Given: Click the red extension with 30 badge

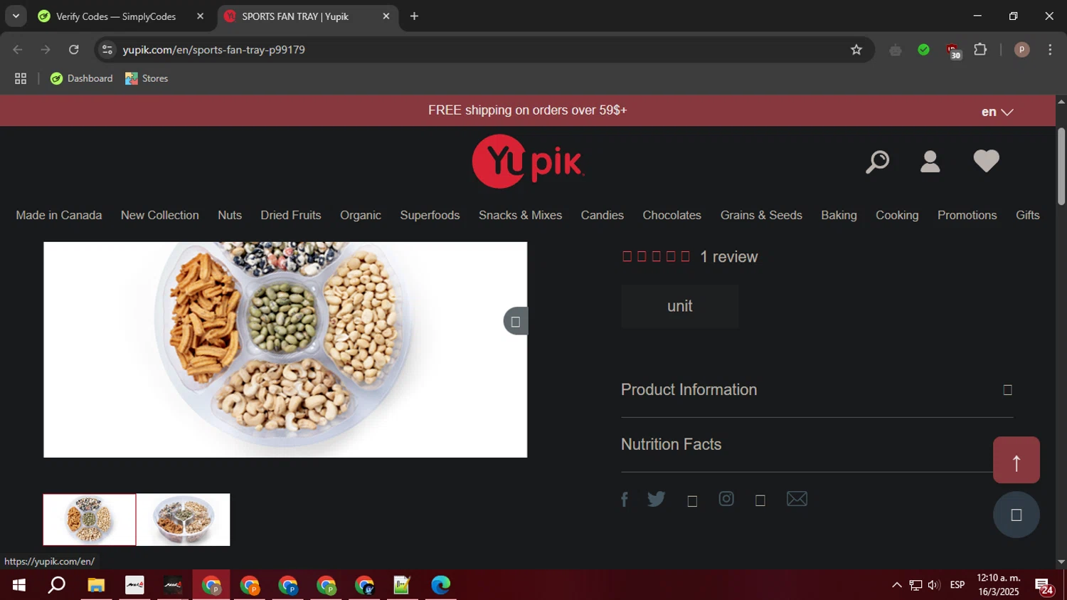Looking at the screenshot, I should coord(953,51).
